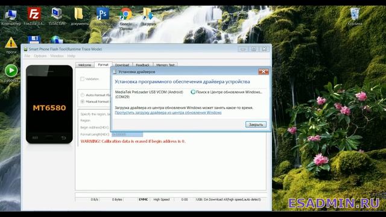386x217 pixels.
Task: Toggle the Validation checkbox
Action: coord(82,79)
